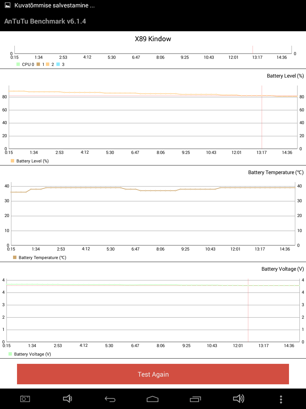The image size is (306, 409).
Task: Tap the 'CPU 0' legend label
Action: point(28,64)
